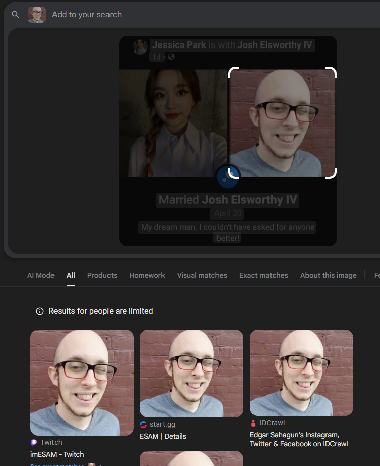This screenshot has width=380, height=466.
Task: Click 'Results for people are limited' text
Action: pos(101,311)
